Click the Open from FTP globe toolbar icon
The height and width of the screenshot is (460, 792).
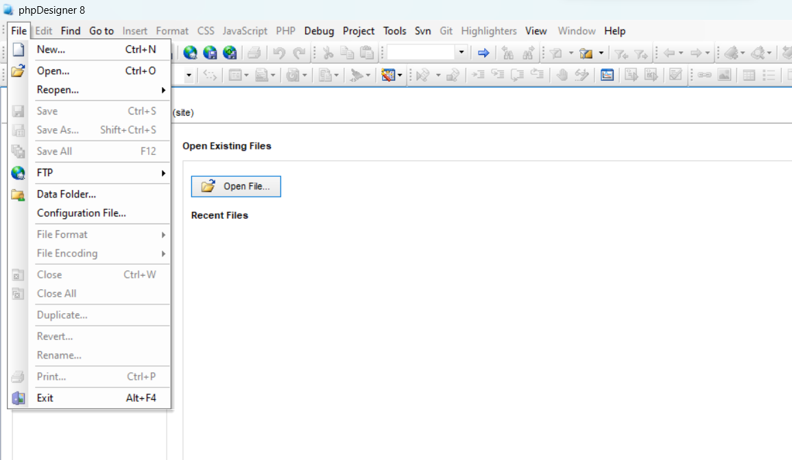[191, 53]
